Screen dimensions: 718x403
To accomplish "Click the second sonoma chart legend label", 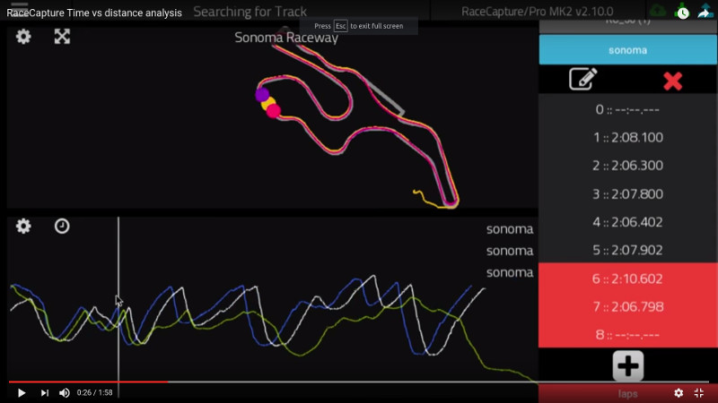I will click(510, 251).
